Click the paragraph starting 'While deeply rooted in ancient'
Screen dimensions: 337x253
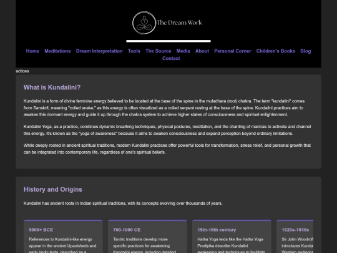tap(167, 149)
